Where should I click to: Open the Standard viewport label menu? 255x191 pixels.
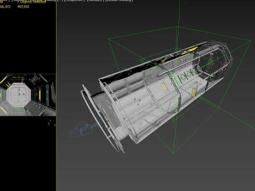(x=96, y=1)
